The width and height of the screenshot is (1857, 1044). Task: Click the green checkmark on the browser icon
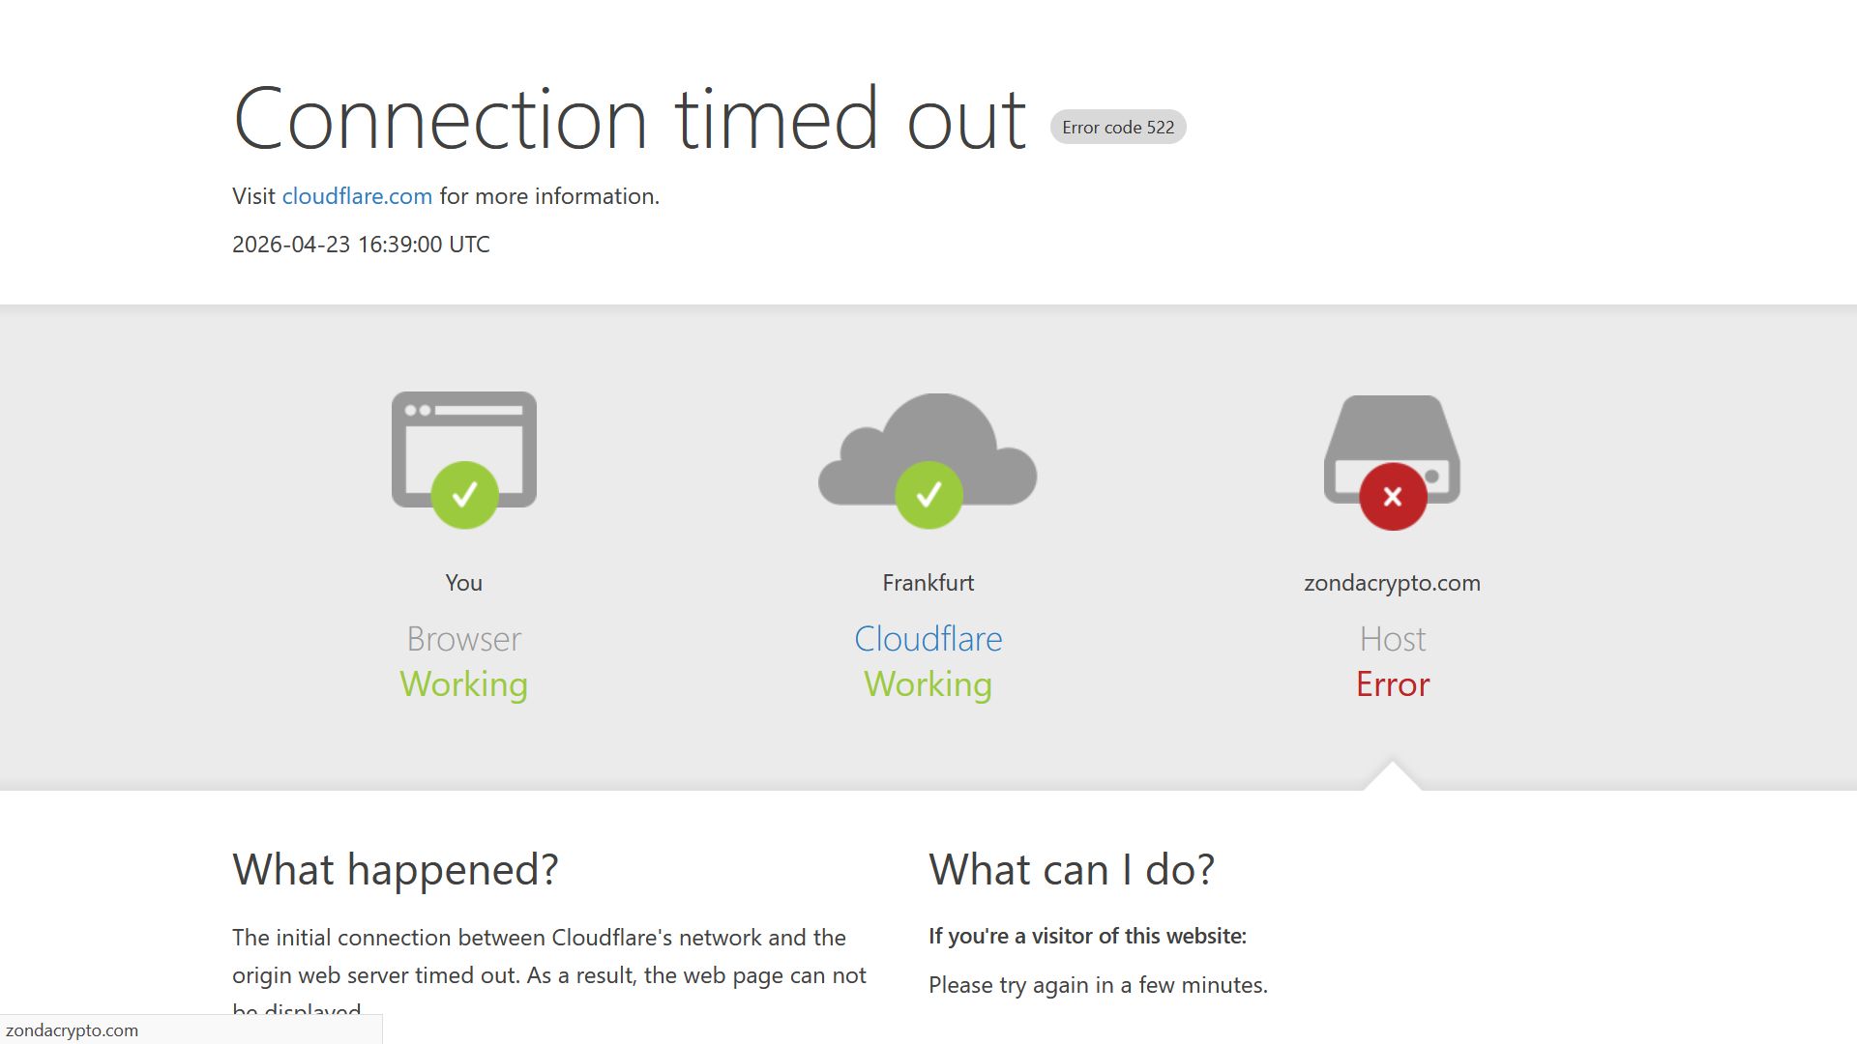(x=464, y=495)
